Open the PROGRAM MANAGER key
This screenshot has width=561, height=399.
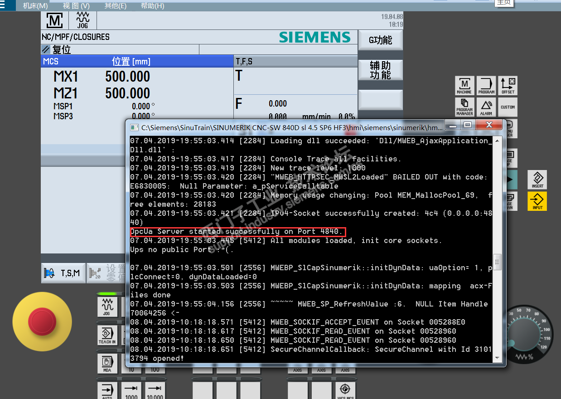tap(464, 107)
